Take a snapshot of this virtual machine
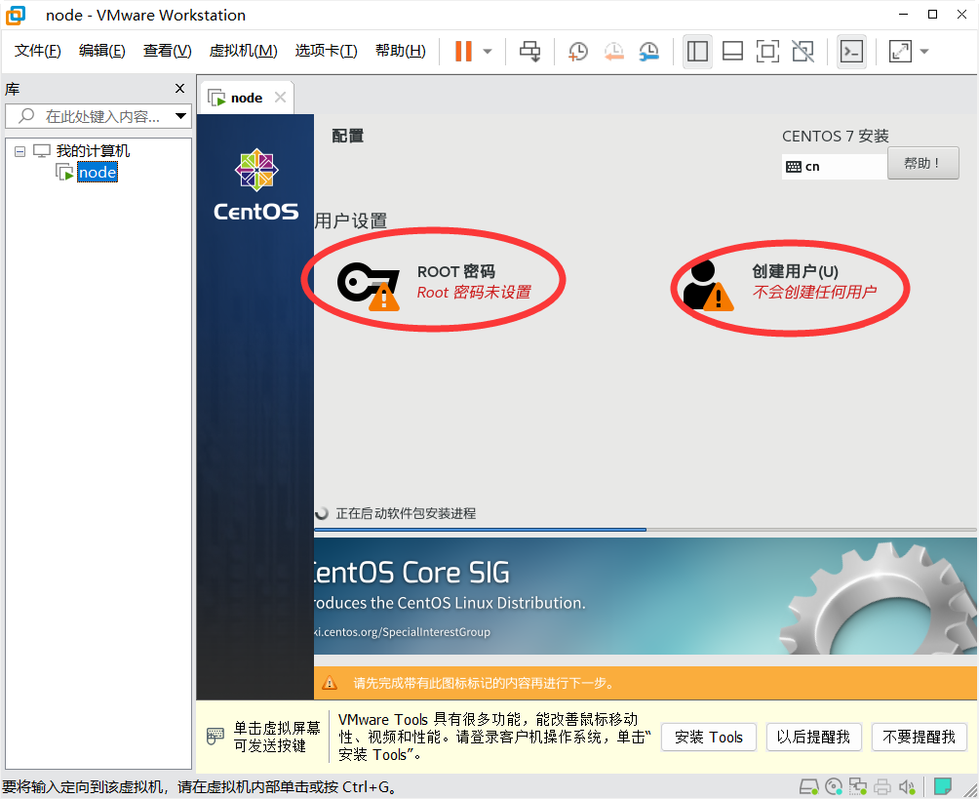Screen dimensions: 979x799 [578, 52]
